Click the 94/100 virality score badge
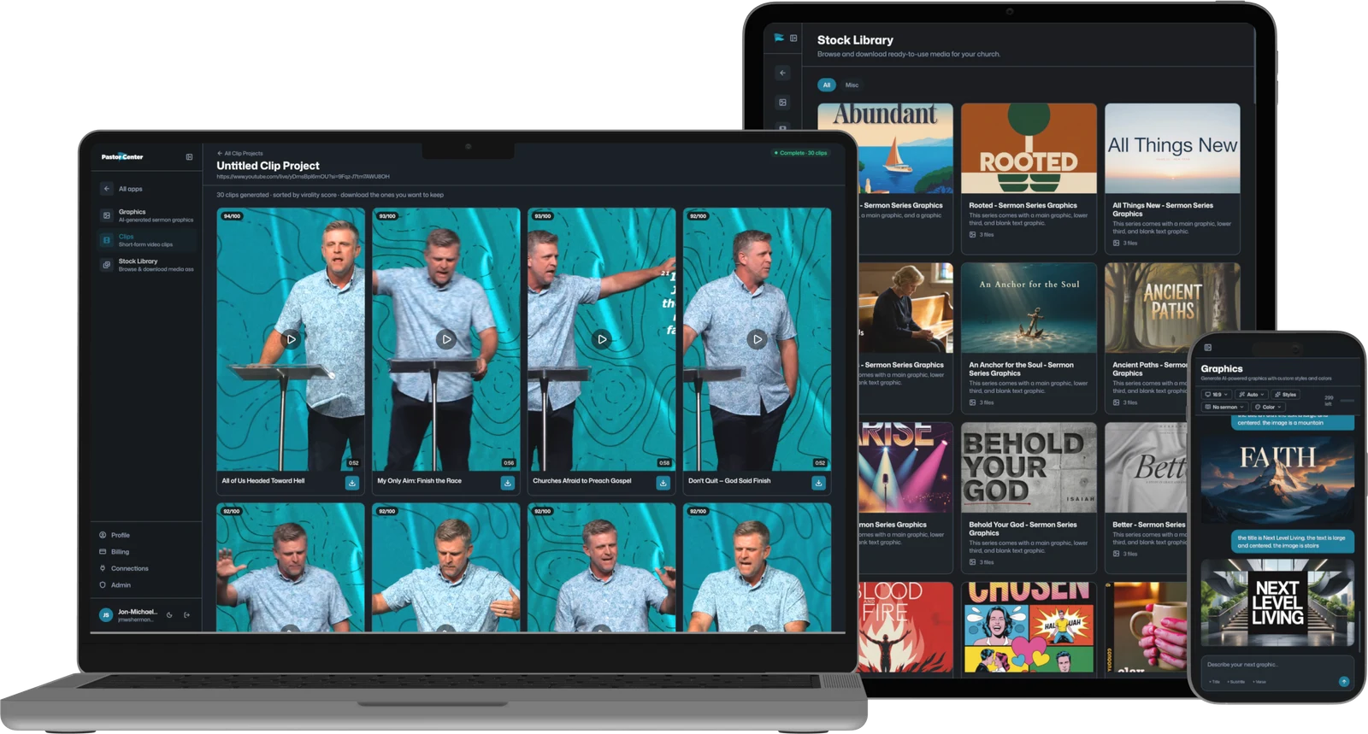Screen dimensions: 1368x734 [233, 216]
